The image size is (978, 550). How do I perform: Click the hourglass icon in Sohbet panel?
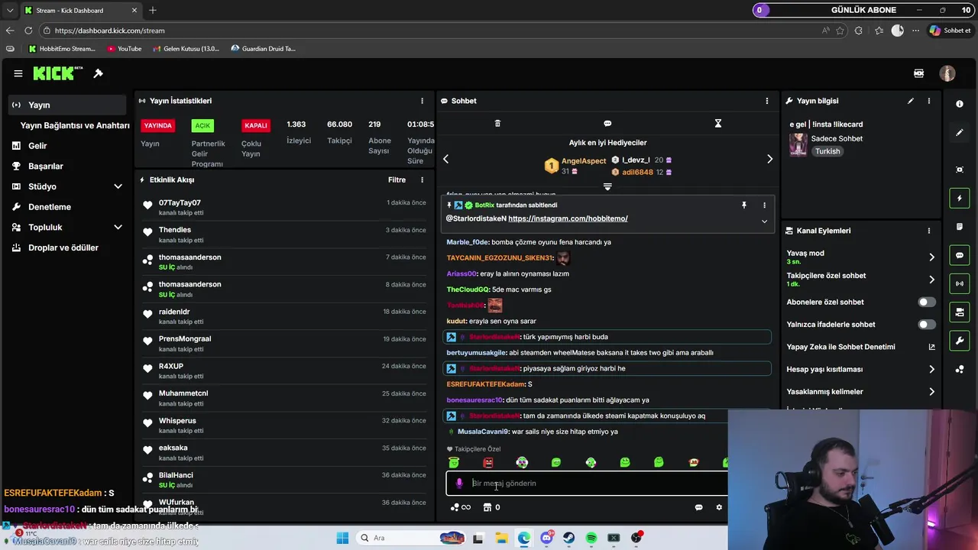[717, 123]
